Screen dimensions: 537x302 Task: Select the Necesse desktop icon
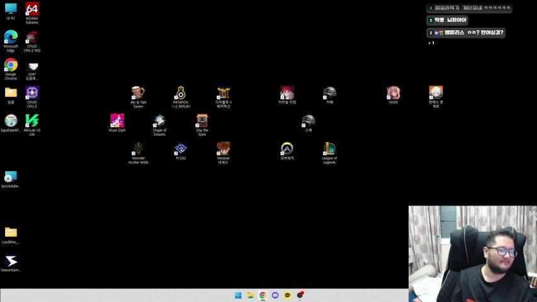(x=223, y=149)
